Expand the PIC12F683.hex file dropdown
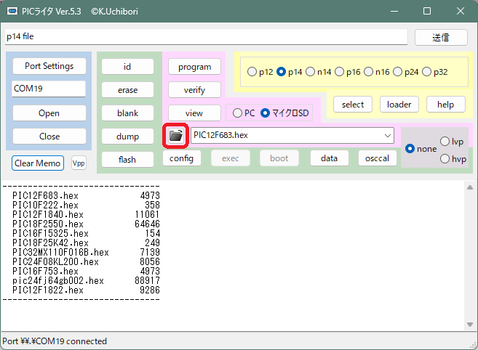 (x=387, y=135)
